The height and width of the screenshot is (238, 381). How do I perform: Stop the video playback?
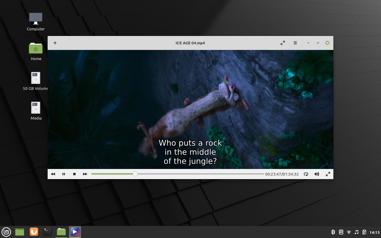tap(74, 174)
